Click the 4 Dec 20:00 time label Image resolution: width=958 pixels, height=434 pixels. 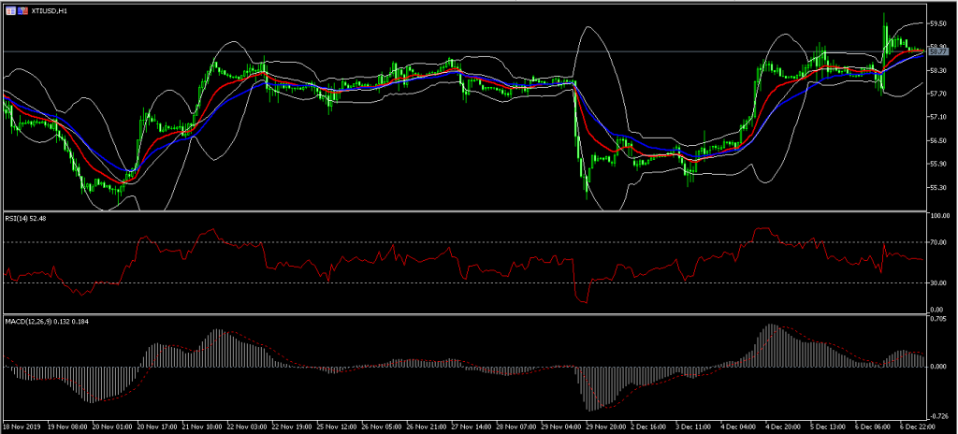point(784,426)
